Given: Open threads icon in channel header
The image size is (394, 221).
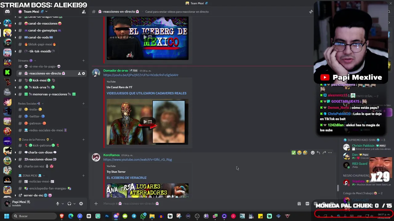Looking at the screenshot, I should [x=311, y=12].
